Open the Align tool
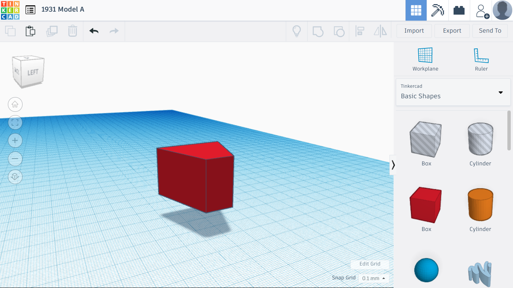The width and height of the screenshot is (513, 288). click(x=360, y=31)
